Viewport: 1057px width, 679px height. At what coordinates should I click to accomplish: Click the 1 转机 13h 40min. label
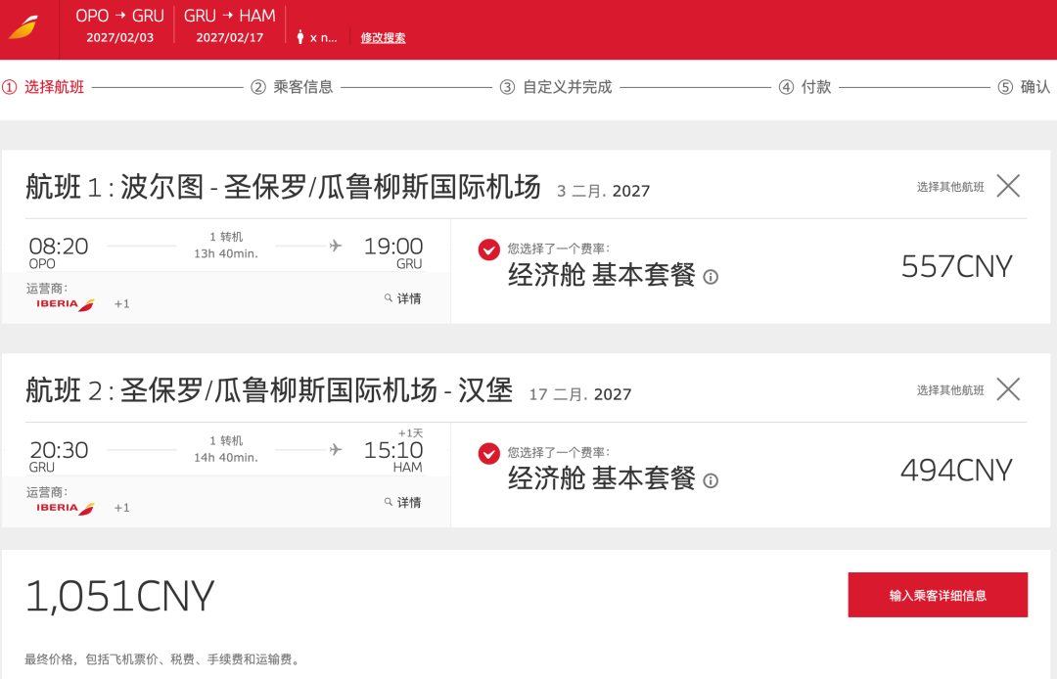tap(226, 246)
